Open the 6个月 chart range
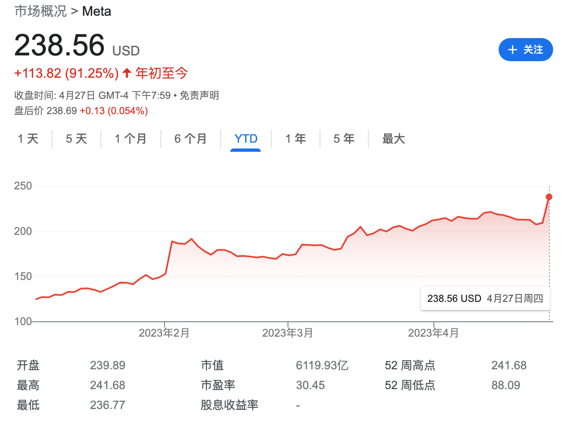Viewport: 573px width, 421px height. pyautogui.click(x=191, y=139)
